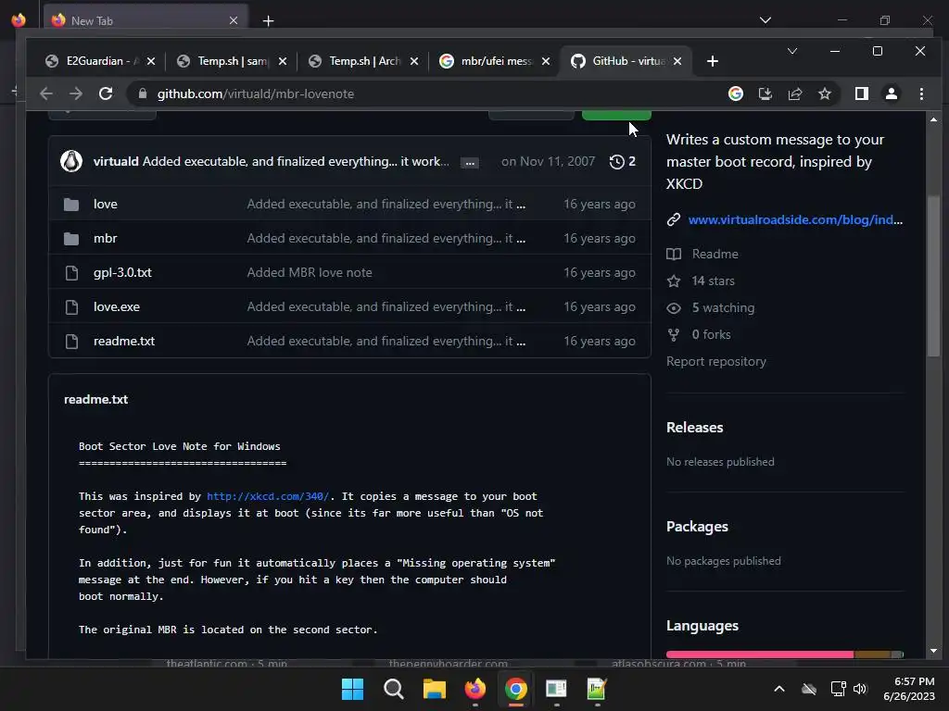Open a new tab in Firefox window

coord(268,21)
